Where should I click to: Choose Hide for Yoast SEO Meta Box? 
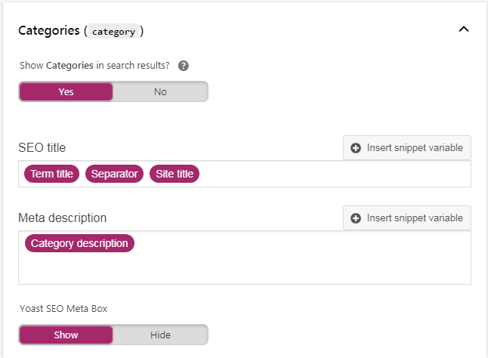[160, 335]
